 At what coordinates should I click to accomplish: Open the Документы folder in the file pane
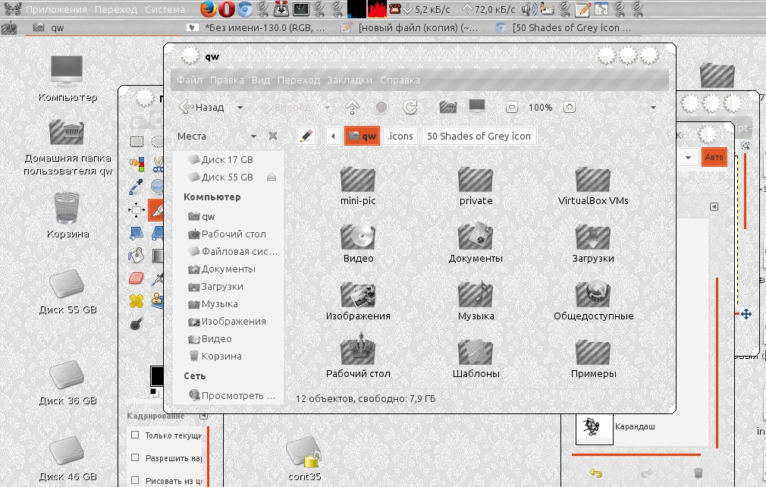[476, 243]
